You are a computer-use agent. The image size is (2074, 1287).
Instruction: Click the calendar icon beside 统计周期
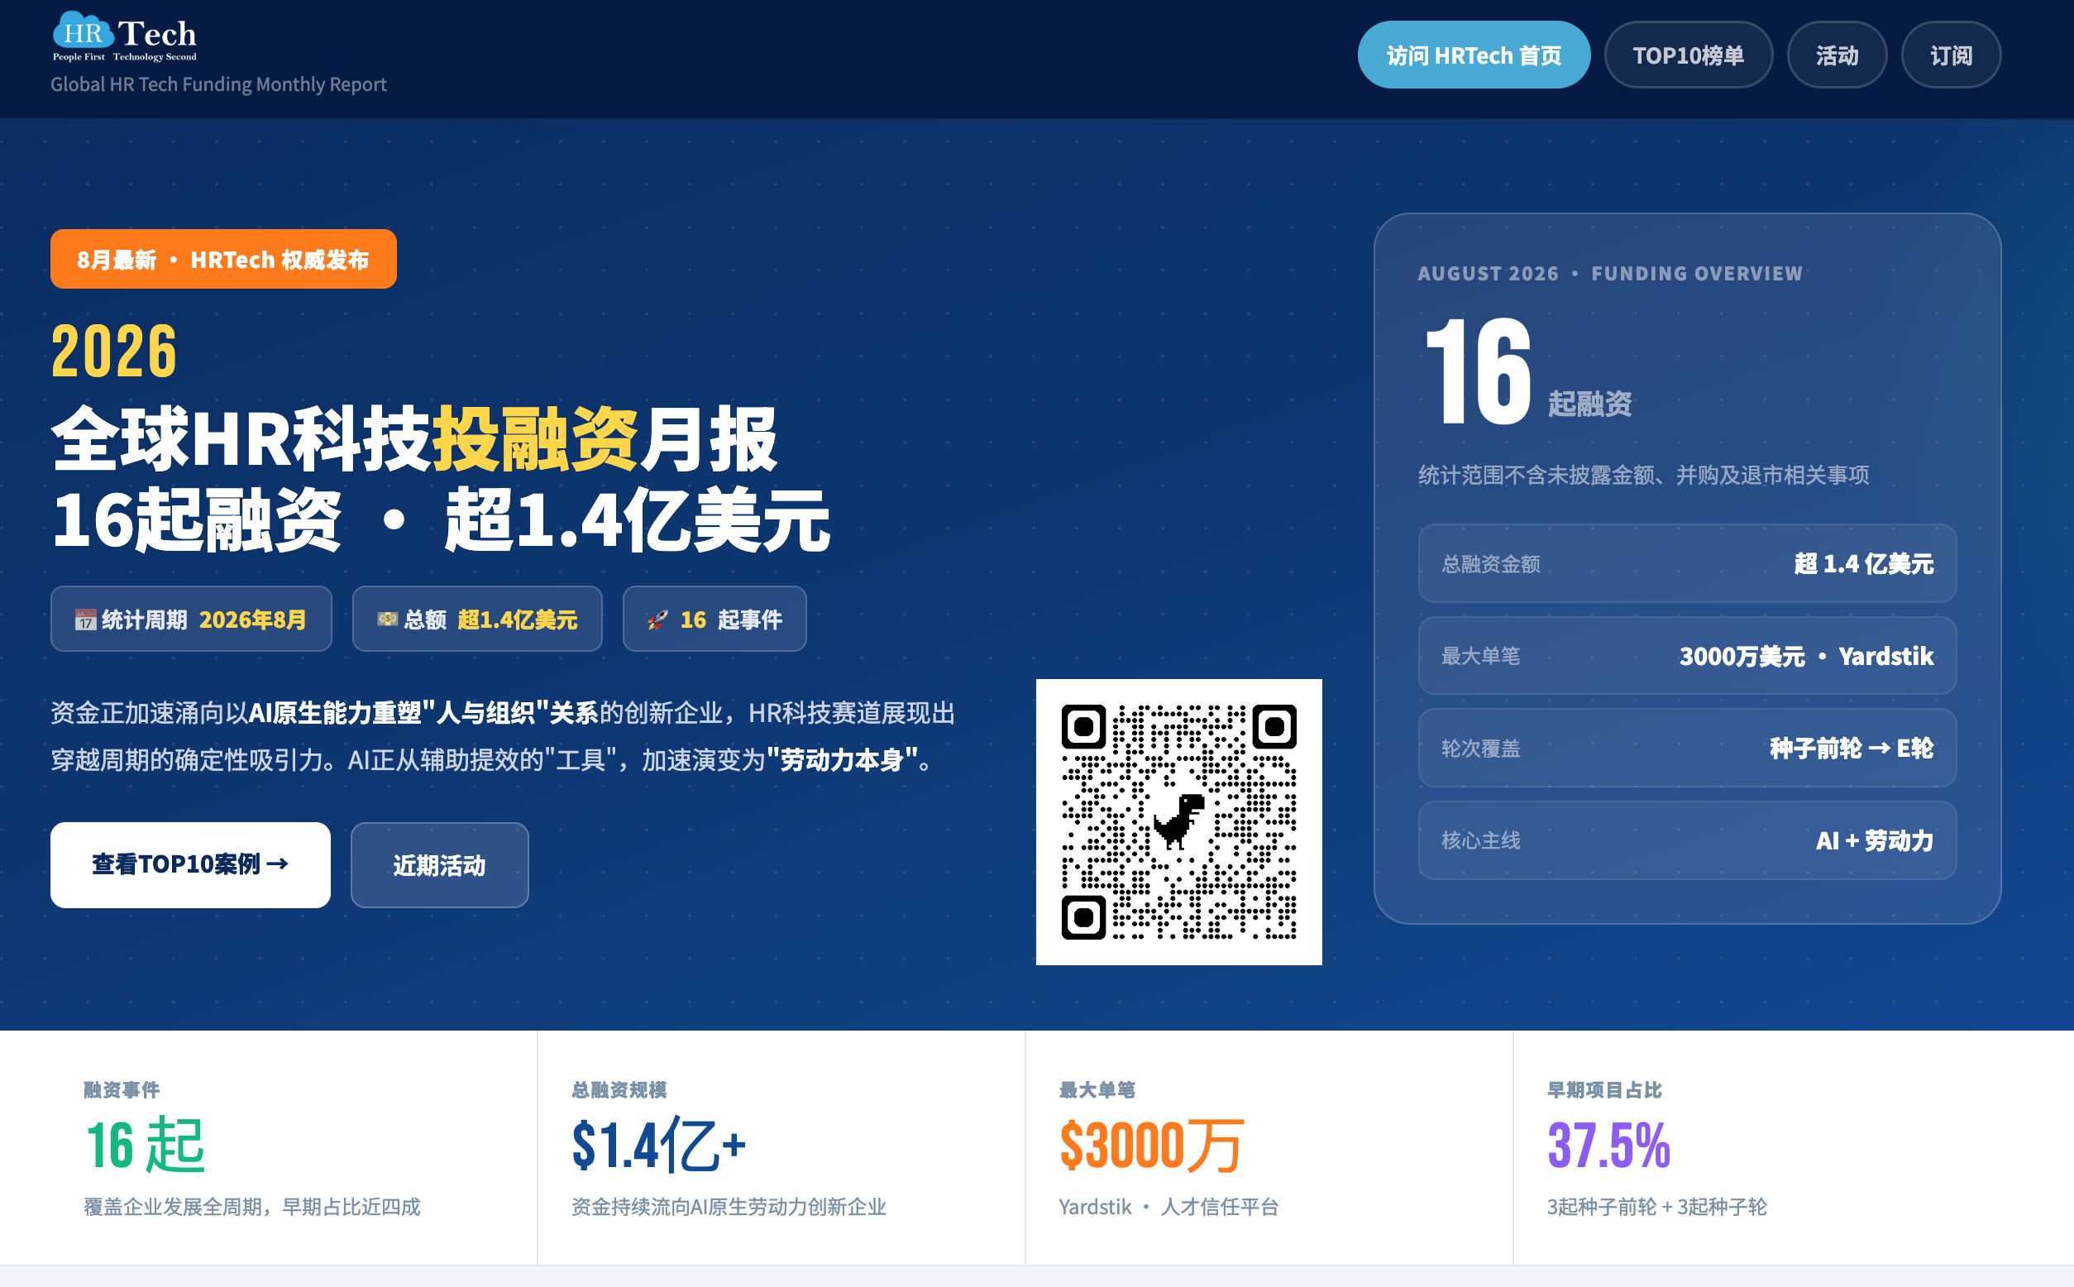[85, 620]
